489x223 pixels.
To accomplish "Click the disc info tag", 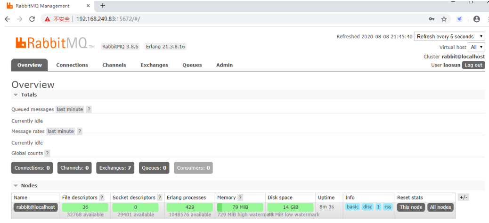I will (367, 207).
